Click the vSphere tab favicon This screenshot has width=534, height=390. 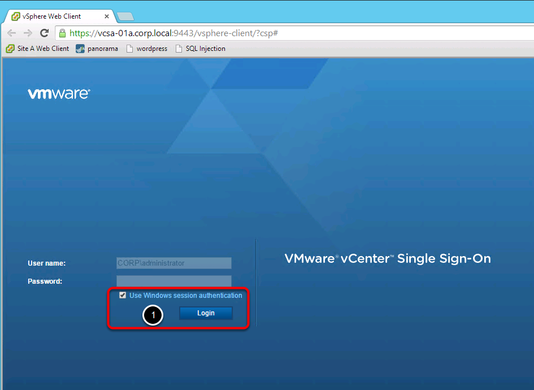point(16,16)
